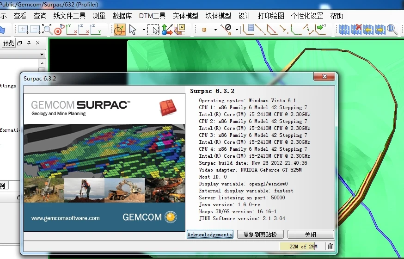Click the zoom out box icon
Screen dimensions: 404x259
click(x=35, y=30)
